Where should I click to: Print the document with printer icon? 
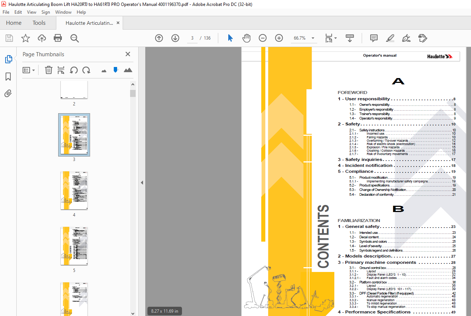click(x=58, y=38)
